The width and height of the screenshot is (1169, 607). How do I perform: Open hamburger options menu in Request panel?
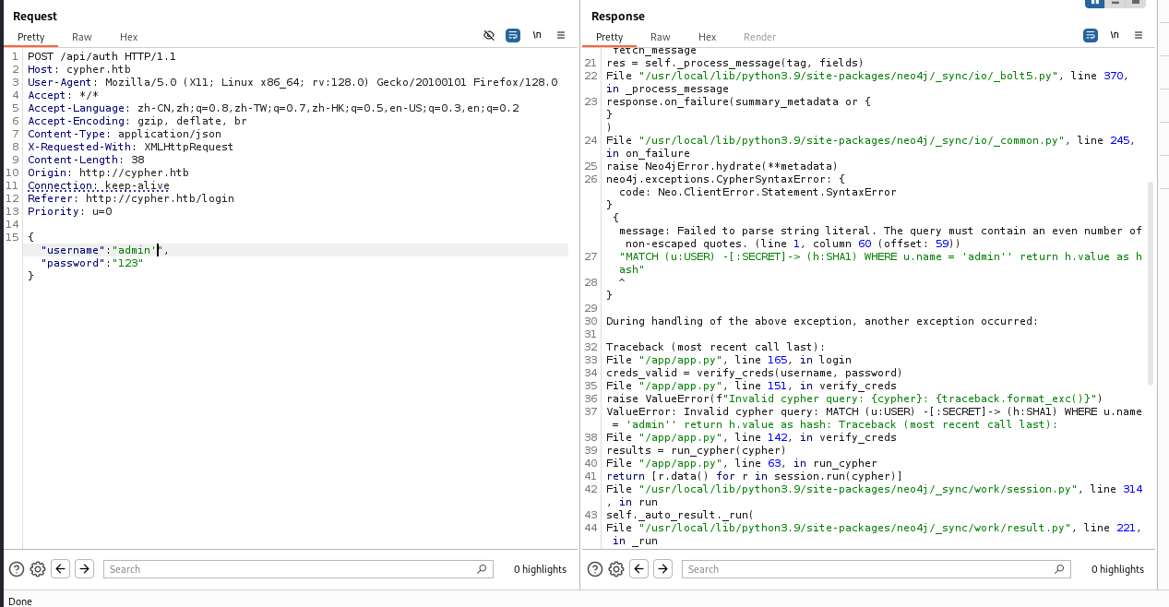[x=561, y=35]
